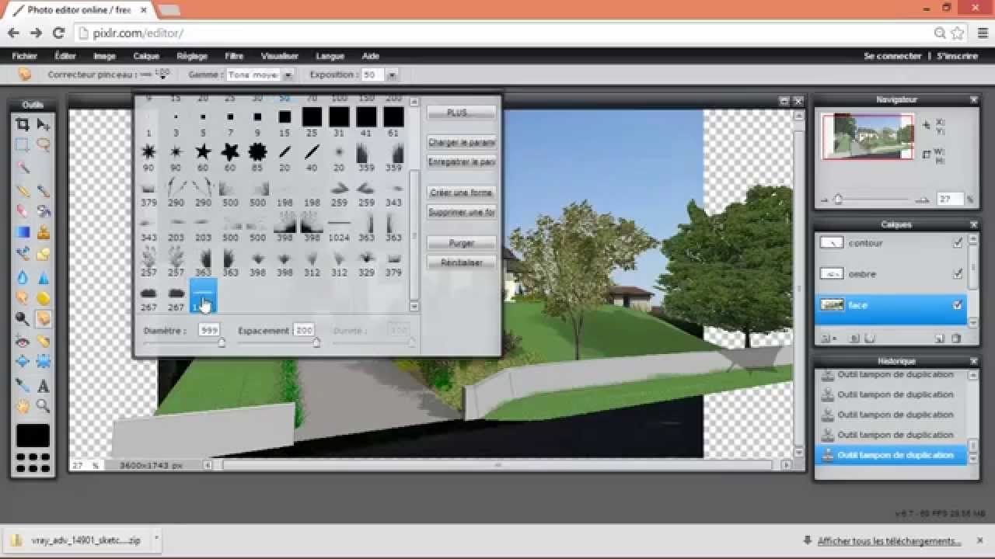Select the Move tool
The image size is (995, 559).
[x=44, y=124]
